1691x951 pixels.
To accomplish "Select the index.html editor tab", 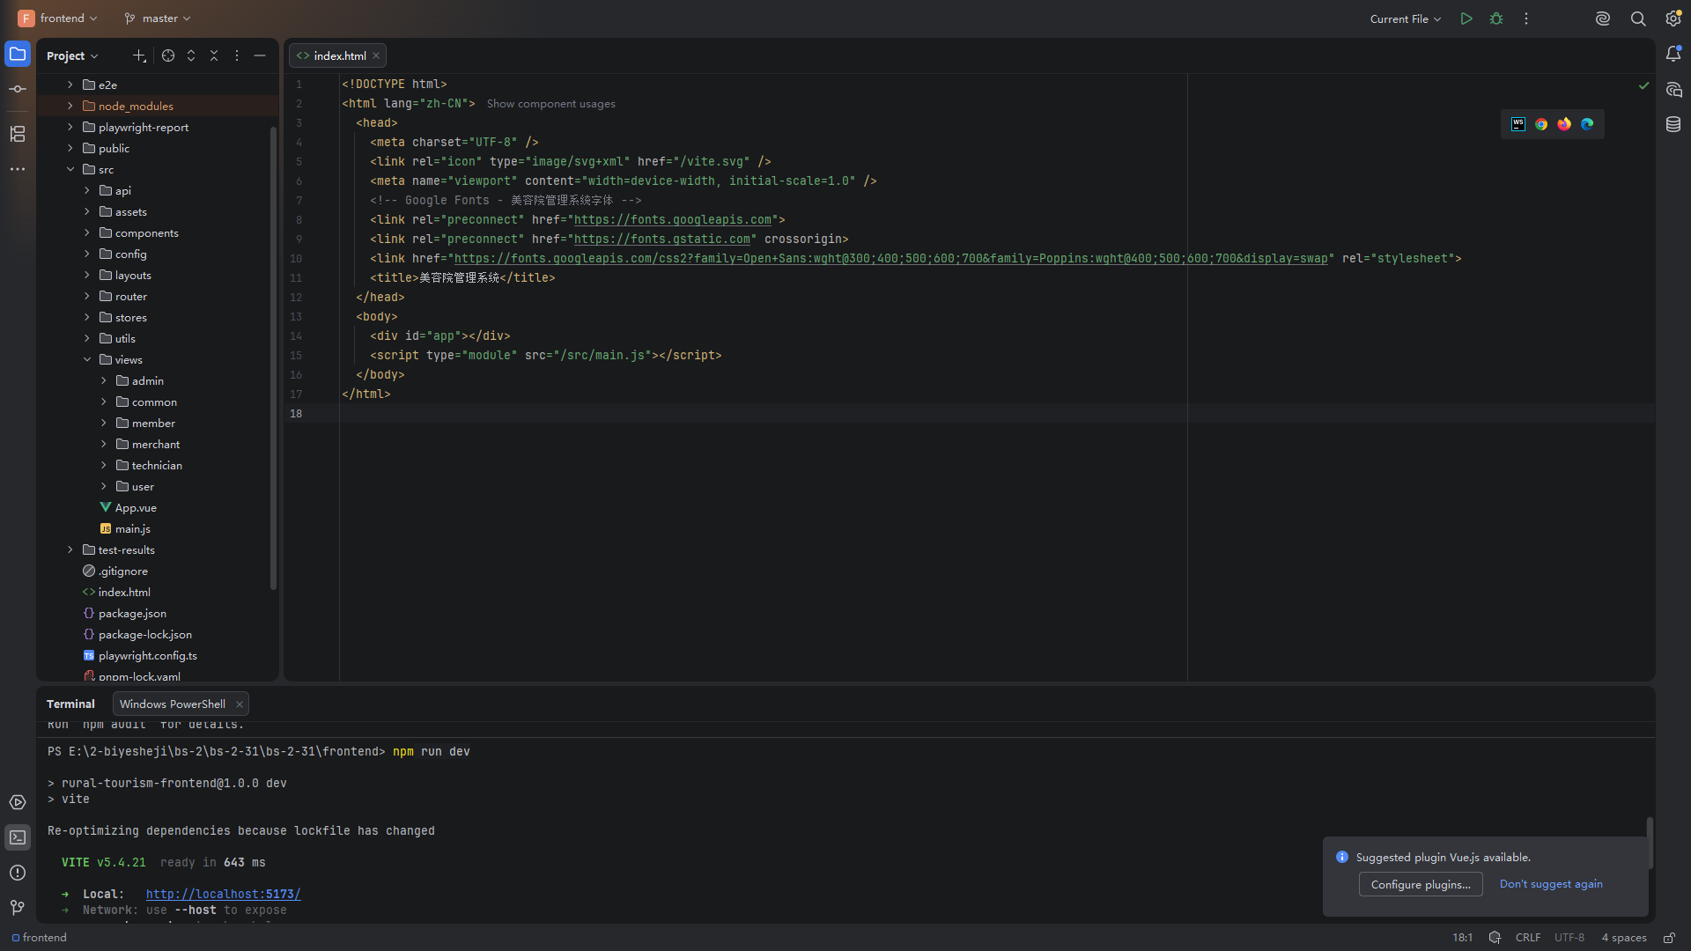I will [338, 55].
